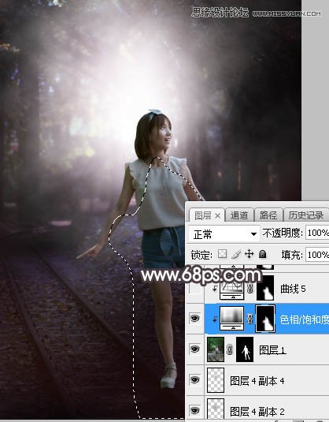Select the layer named 图层 1
Image resolution: width=329 pixels, height=422 pixels.
[272, 350]
